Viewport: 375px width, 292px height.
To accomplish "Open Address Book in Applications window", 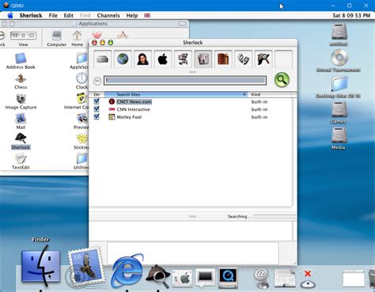I will coord(21,61).
